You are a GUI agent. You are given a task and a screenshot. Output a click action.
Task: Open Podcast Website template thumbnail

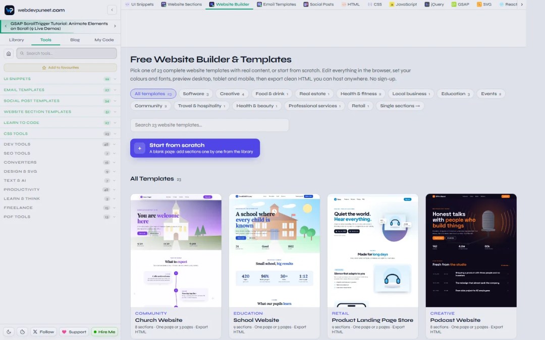471,250
